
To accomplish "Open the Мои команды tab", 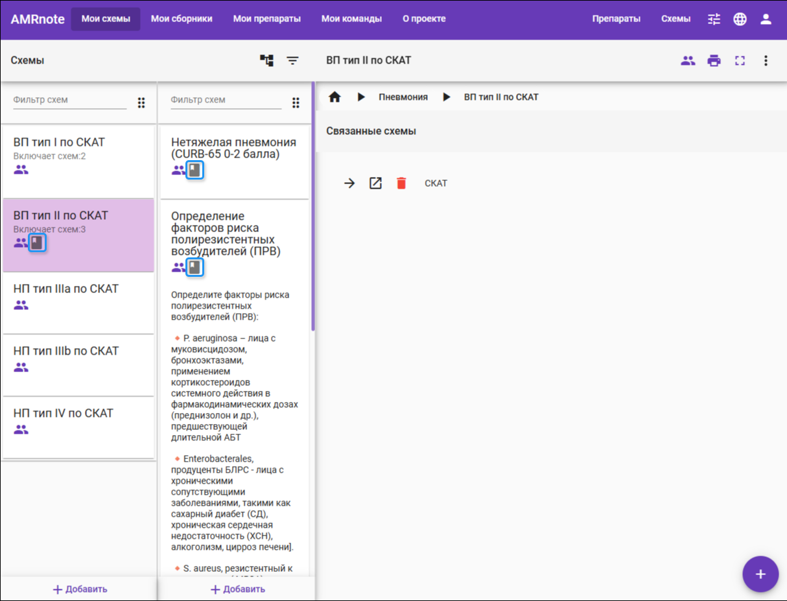I will 351,19.
